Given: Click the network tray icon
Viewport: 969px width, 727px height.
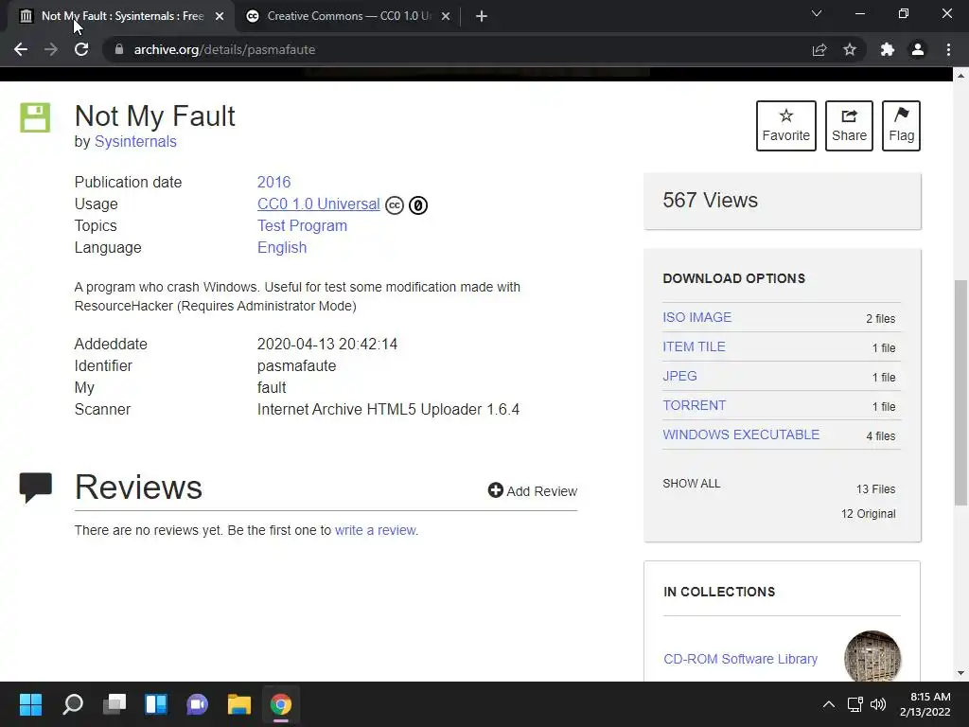Looking at the screenshot, I should [855, 704].
